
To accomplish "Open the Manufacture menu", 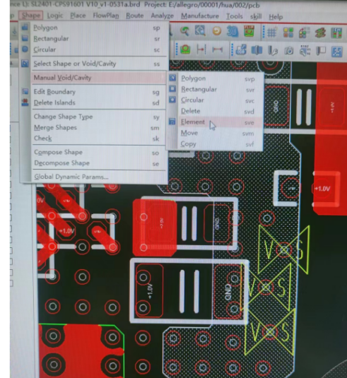I will pyautogui.click(x=200, y=16).
